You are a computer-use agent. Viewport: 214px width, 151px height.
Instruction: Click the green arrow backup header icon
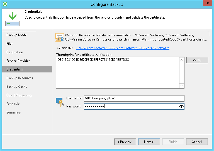coord(12,19)
